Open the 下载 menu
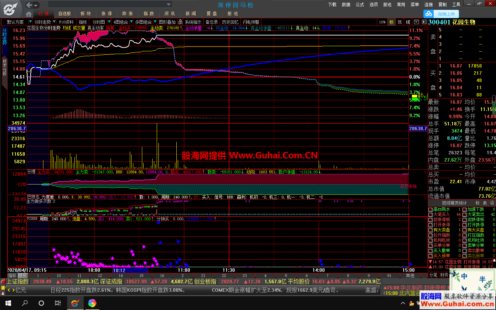 coord(332,4)
